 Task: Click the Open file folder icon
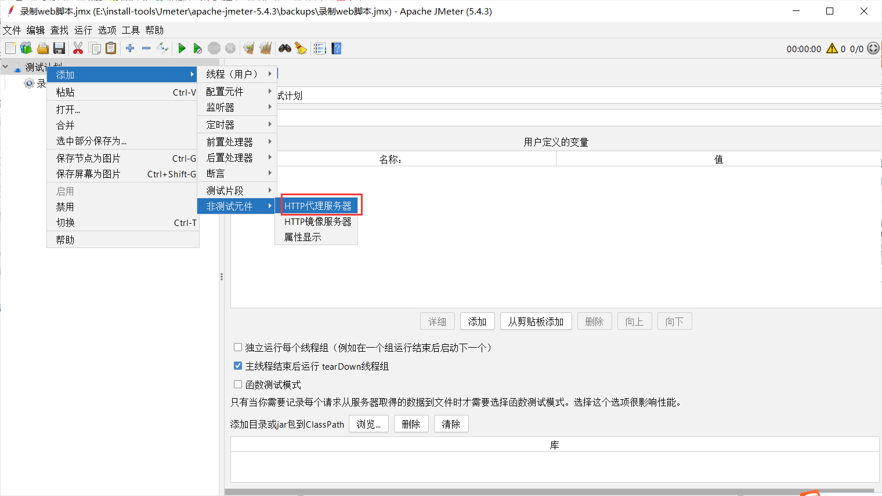pos(42,49)
